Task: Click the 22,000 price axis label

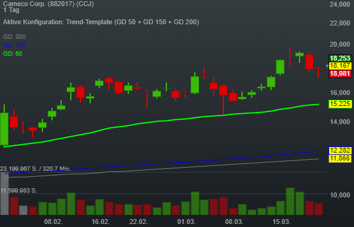Action: pyautogui.click(x=339, y=23)
